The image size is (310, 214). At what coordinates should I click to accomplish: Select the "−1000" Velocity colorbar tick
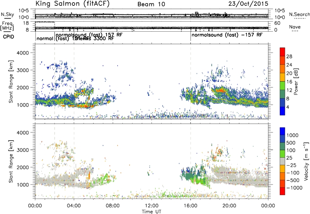[294, 188]
